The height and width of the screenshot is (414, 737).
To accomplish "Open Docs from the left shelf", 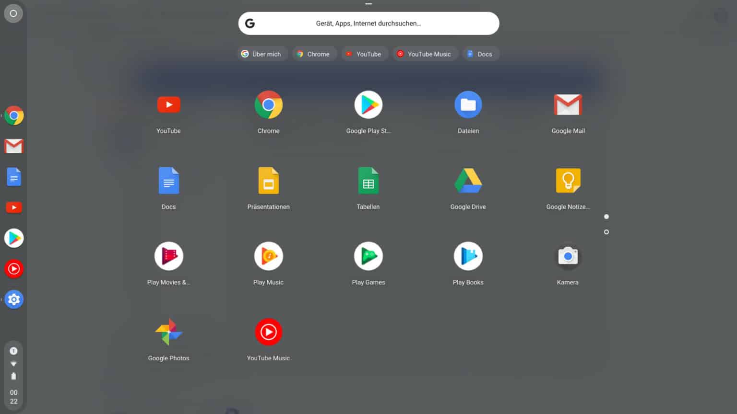I will pos(14,177).
